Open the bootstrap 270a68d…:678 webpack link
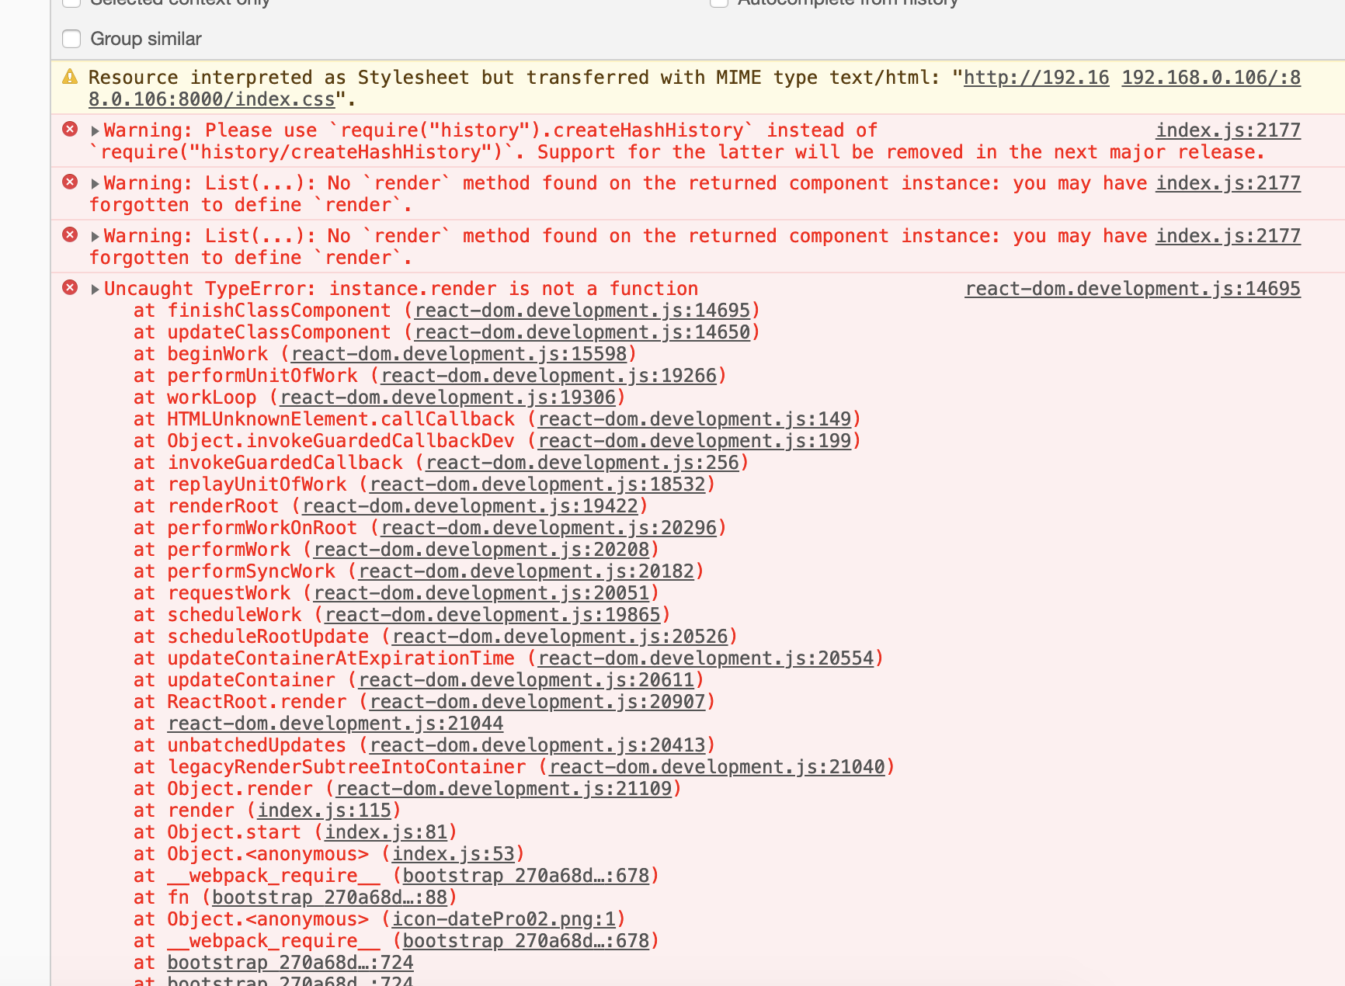The width and height of the screenshot is (1345, 986). point(525,875)
